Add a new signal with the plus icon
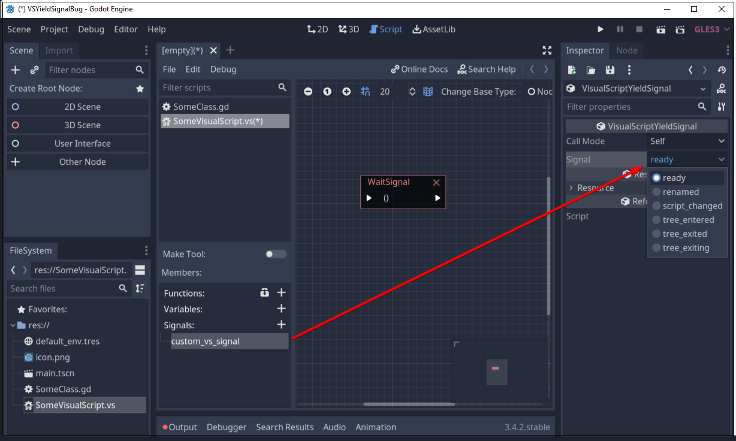Screen dimensions: 736x441 point(281,324)
